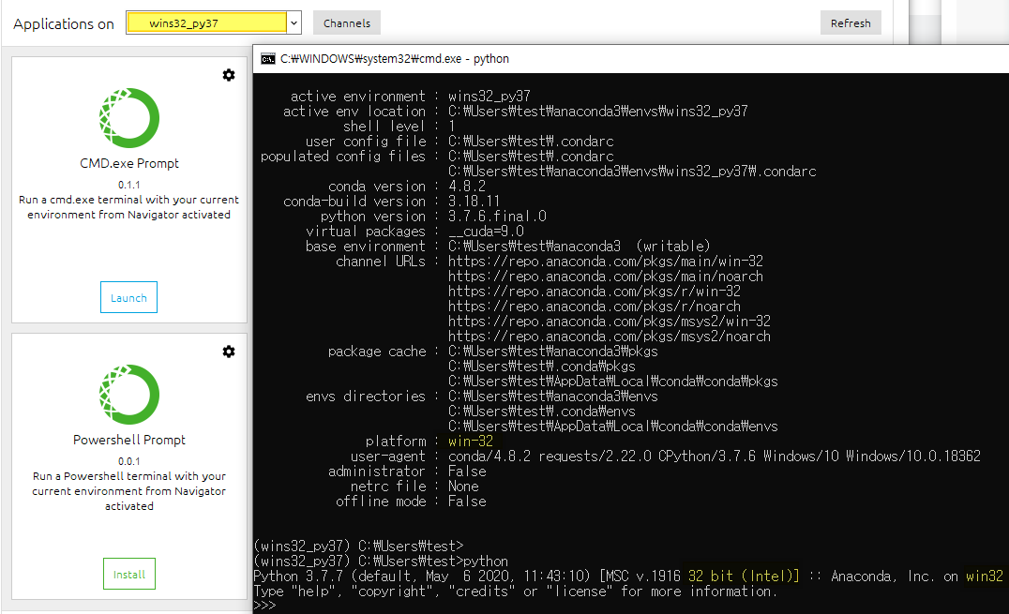Click CMD.exe Prompt description text
The image size is (1009, 614).
[128, 207]
